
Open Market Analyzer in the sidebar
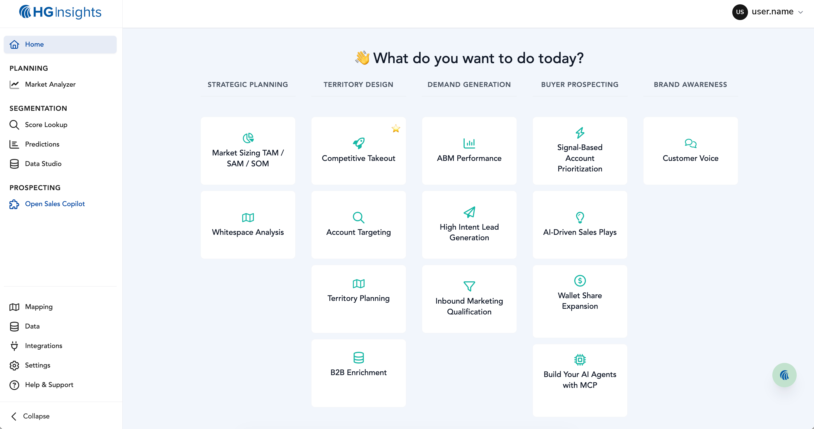click(50, 84)
